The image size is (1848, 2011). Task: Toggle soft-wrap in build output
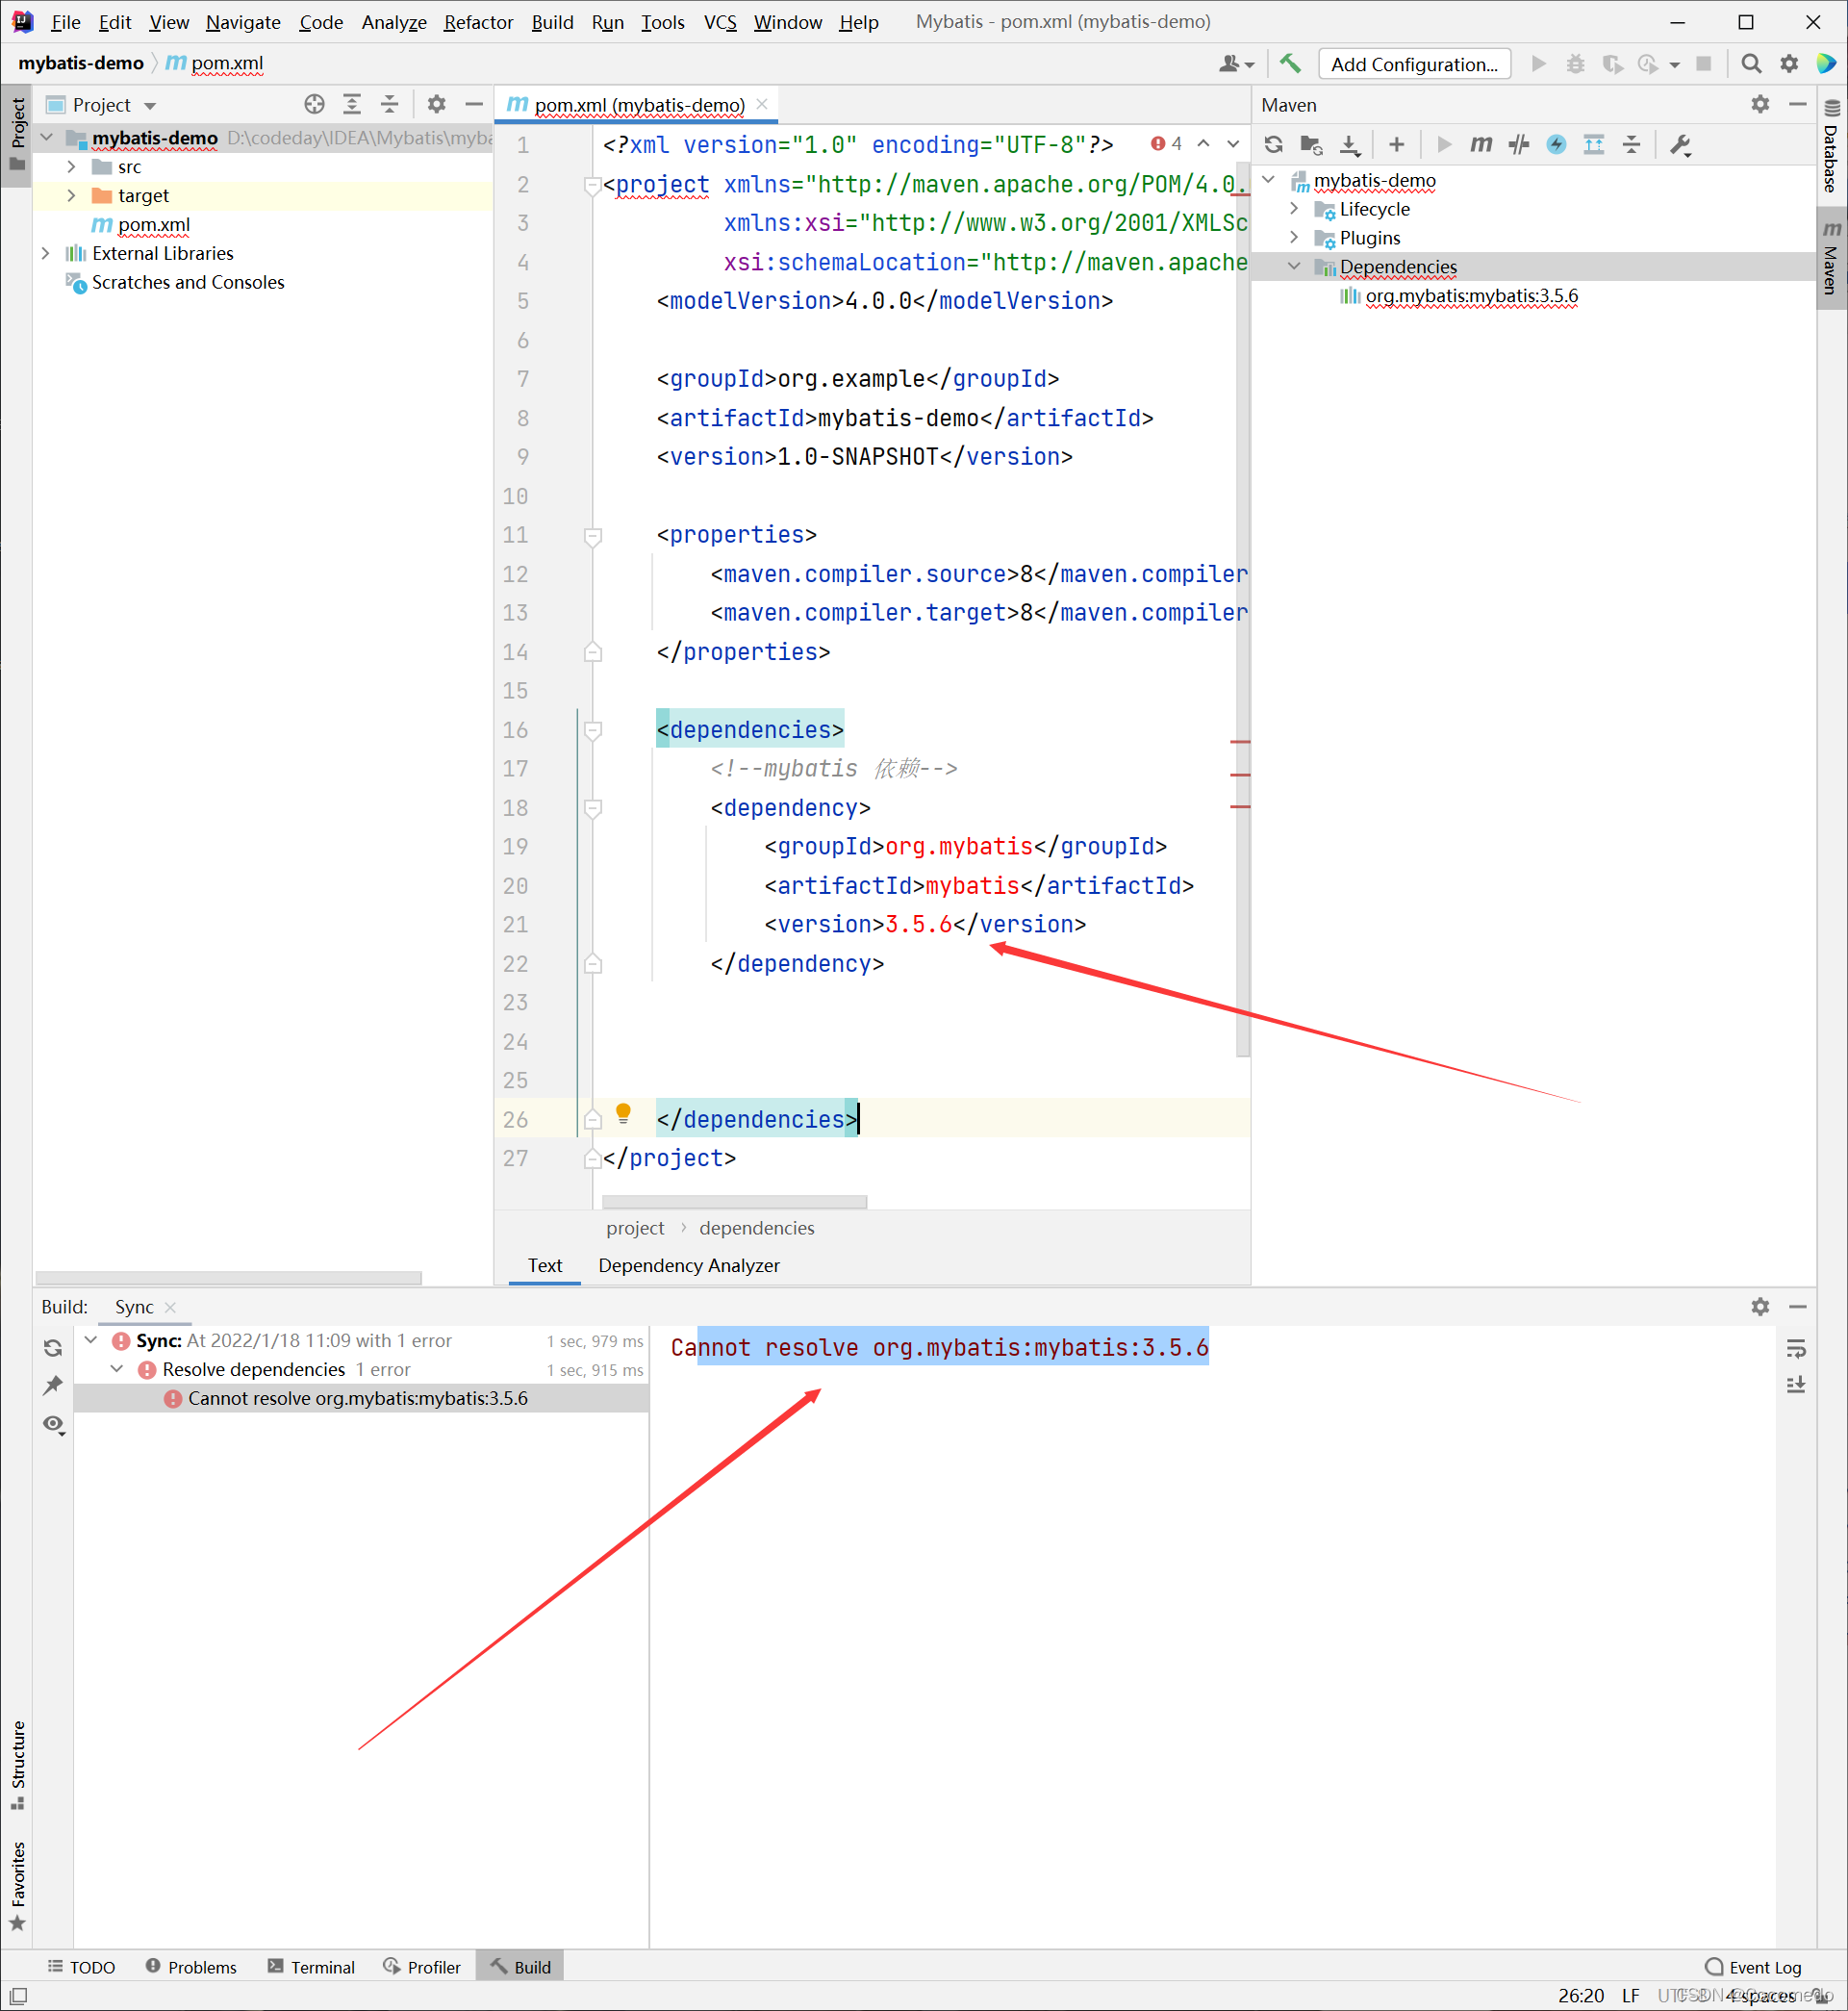[1796, 1349]
